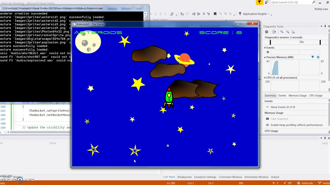Click the comment out lines icon
330x185 pixels.
[203, 14]
